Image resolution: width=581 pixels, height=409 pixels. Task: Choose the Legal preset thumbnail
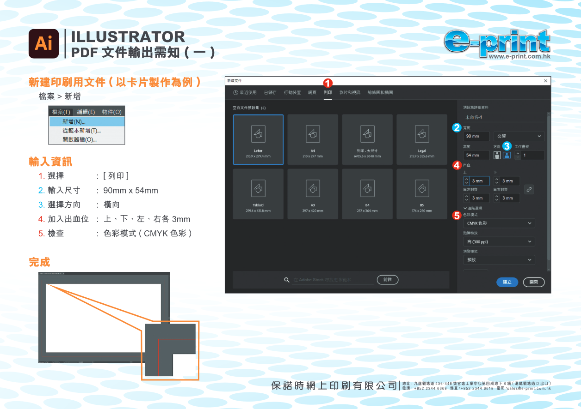coord(421,139)
